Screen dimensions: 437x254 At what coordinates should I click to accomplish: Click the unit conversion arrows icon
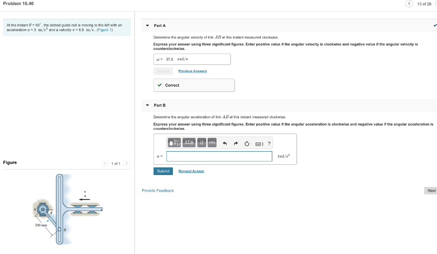click(201, 143)
